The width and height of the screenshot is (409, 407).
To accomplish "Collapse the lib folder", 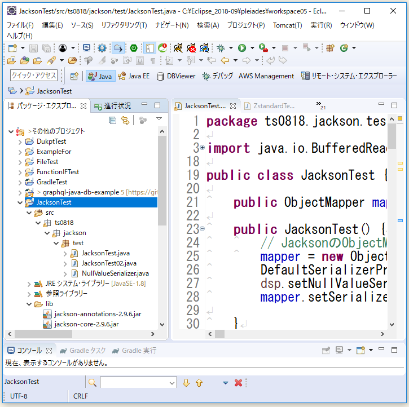I will click(x=29, y=304).
